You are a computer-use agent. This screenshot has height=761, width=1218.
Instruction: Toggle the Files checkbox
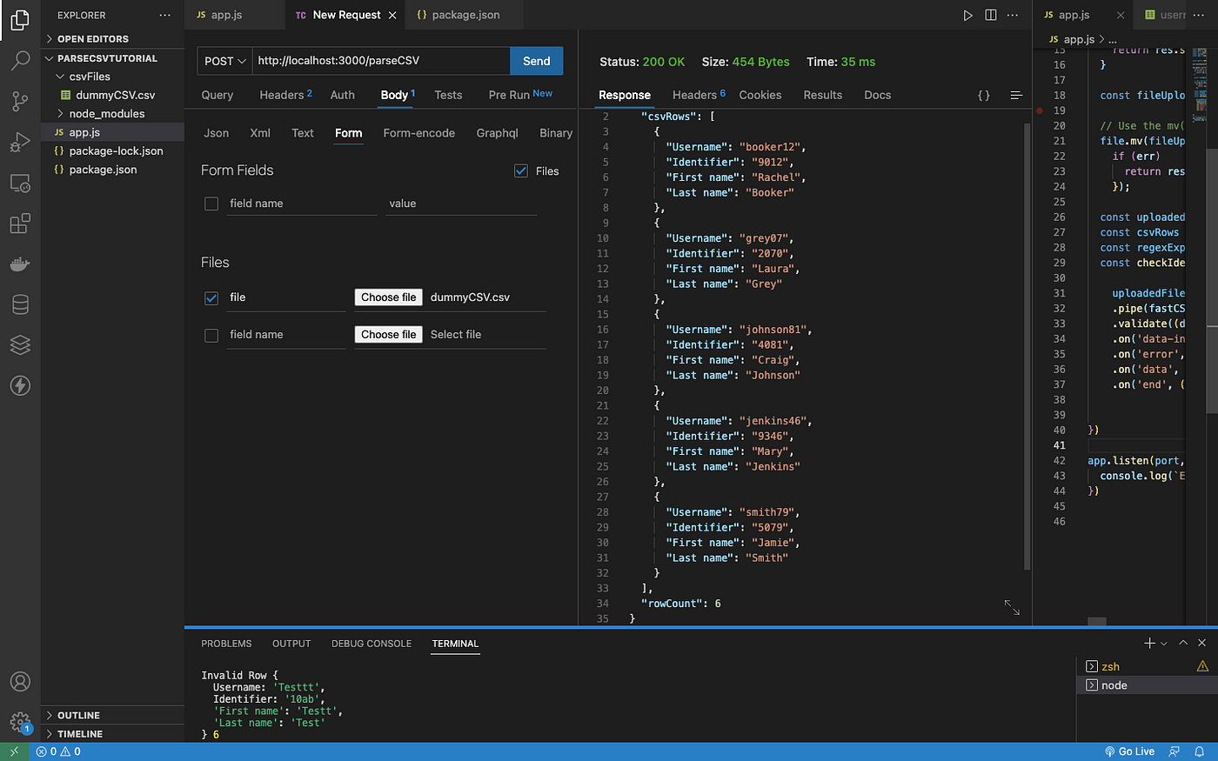(521, 171)
